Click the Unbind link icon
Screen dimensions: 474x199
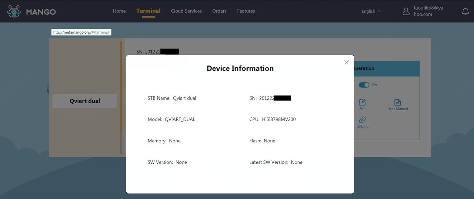pyautogui.click(x=362, y=120)
